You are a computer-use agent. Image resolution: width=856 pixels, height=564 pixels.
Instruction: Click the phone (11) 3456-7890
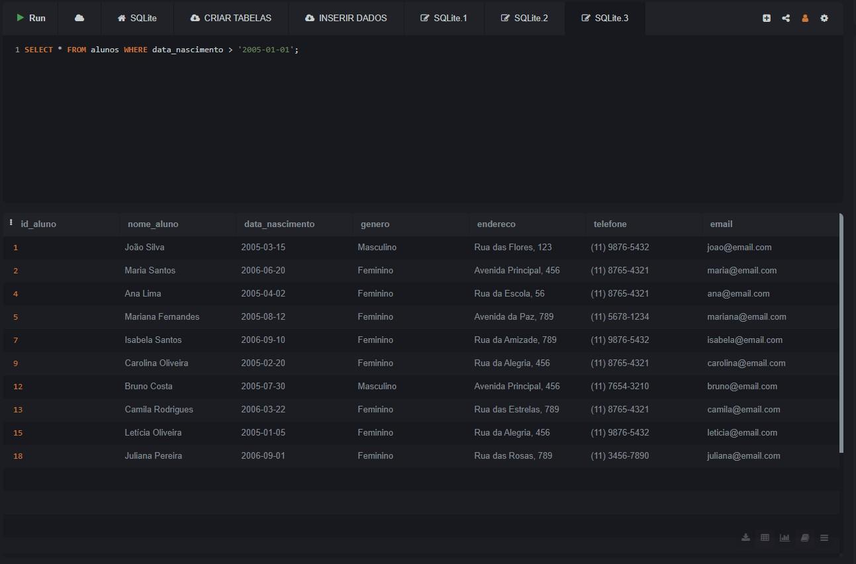click(x=620, y=455)
